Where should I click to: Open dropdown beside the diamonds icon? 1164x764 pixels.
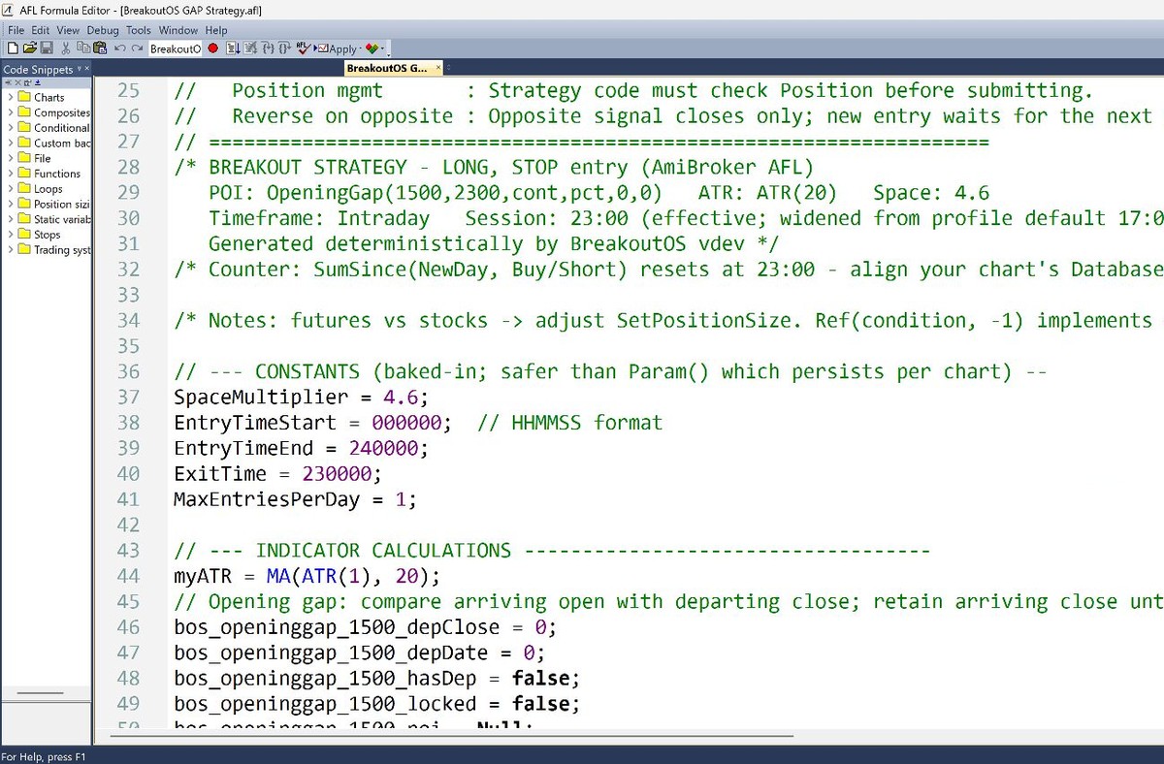coord(383,48)
